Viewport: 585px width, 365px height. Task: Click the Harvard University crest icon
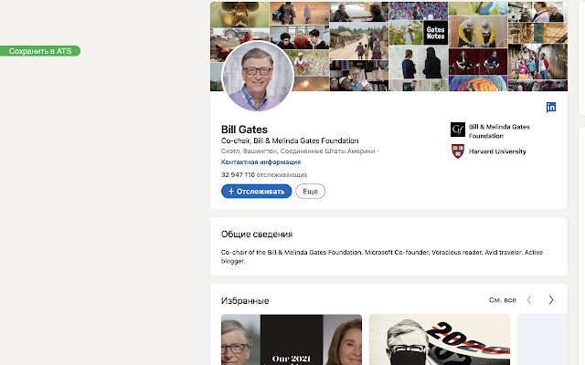pyautogui.click(x=458, y=151)
